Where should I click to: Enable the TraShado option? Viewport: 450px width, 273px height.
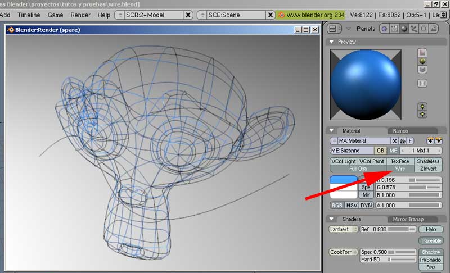point(431,260)
